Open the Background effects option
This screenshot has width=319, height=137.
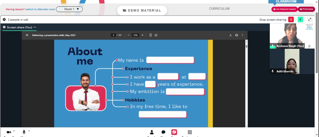pyautogui.click(x=190, y=132)
